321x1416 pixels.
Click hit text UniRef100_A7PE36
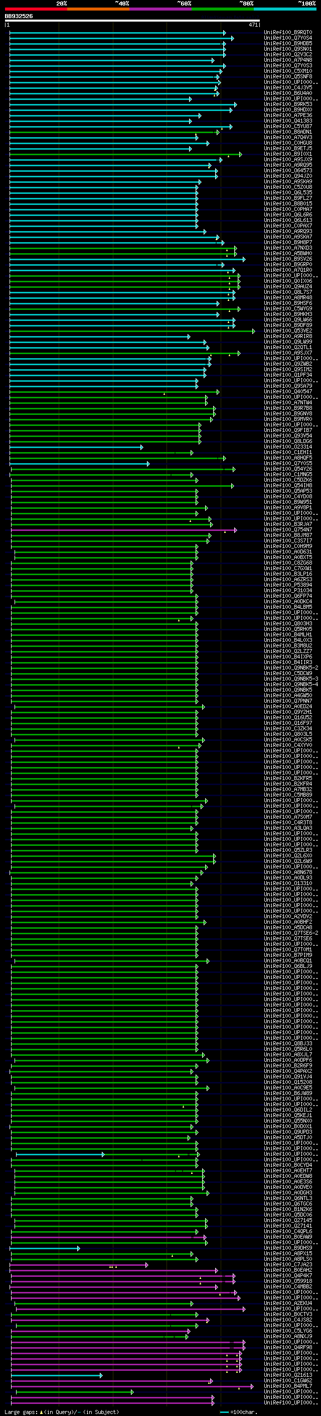click(x=288, y=116)
